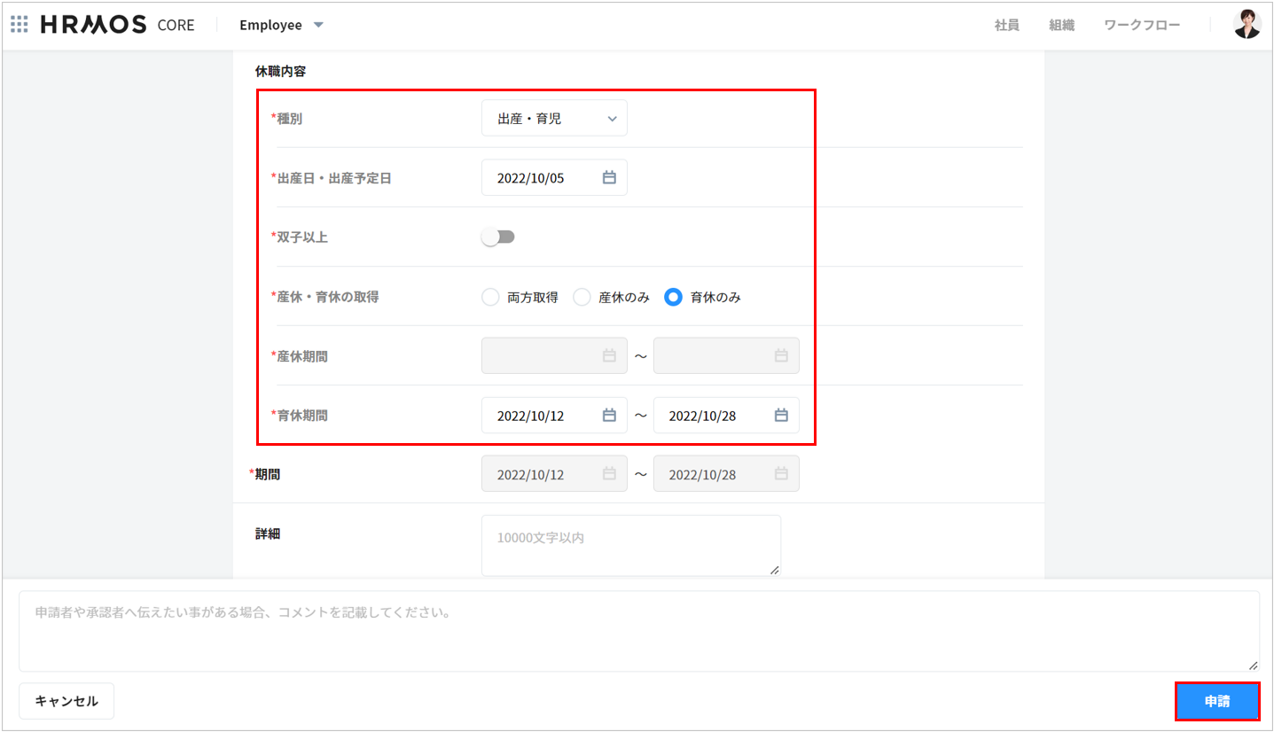Open the 社員 menu item
This screenshot has width=1274, height=732.
tap(1006, 25)
